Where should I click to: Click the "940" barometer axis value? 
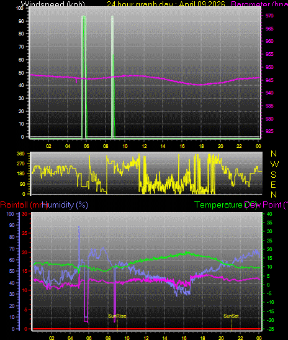pos(269,93)
